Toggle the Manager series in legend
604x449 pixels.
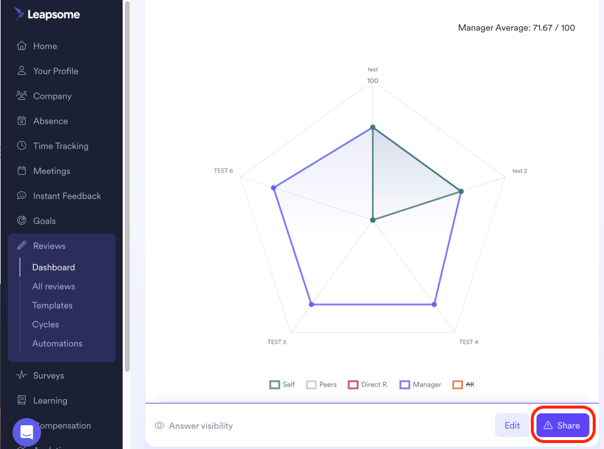coord(420,385)
